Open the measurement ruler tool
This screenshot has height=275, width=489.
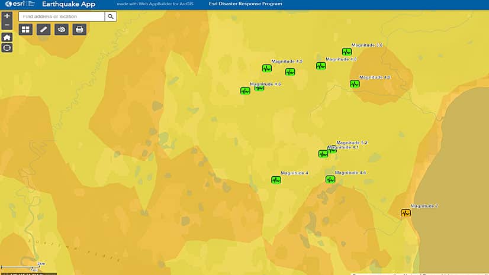(43, 30)
